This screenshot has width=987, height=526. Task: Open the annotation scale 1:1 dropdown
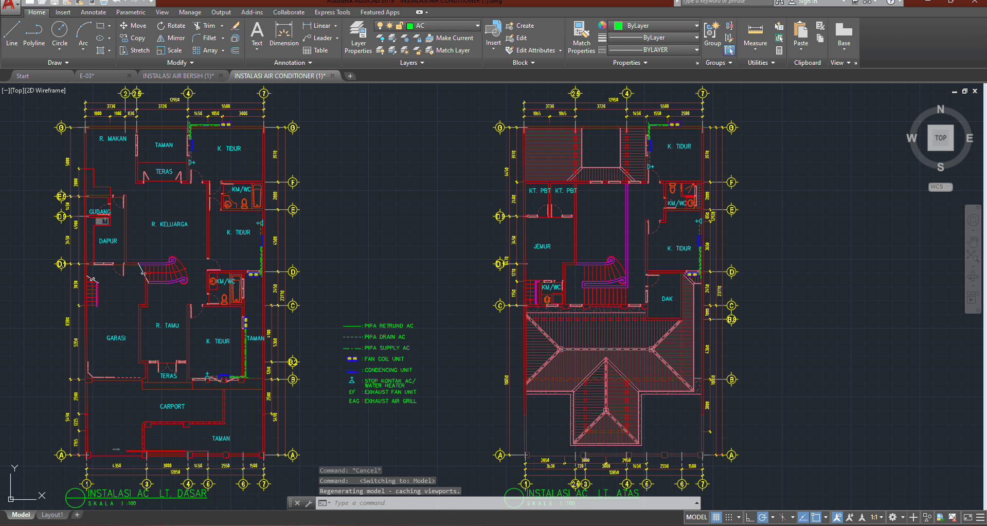click(876, 517)
